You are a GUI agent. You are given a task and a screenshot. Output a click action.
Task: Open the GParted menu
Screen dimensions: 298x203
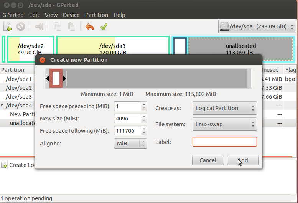[x=13, y=15]
